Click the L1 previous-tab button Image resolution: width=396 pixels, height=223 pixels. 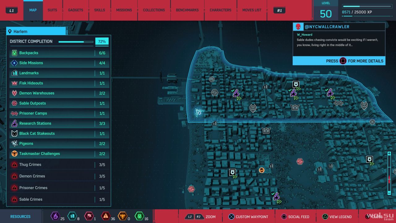pos(12,11)
